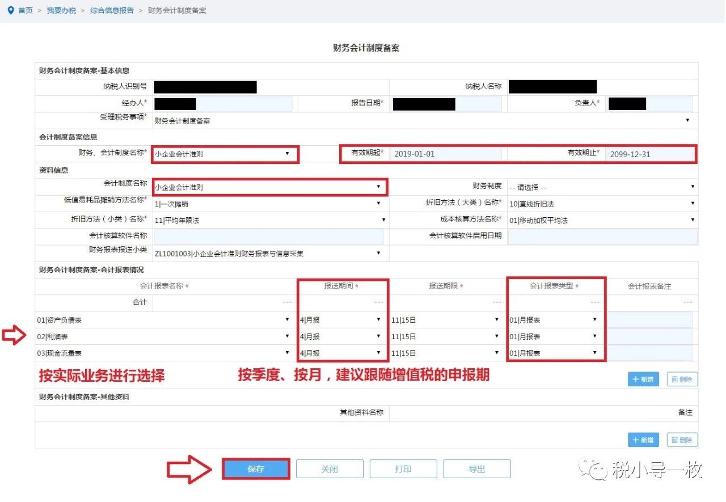Viewport: 726px width, 502px height.
Task: Open the 折旧方法（大类）名称 dropdown
Action: [x=602, y=204]
